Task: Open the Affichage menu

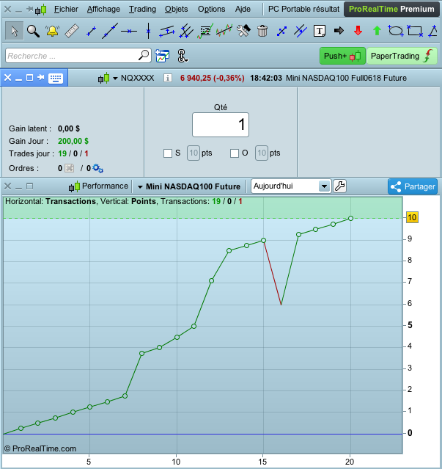Action: 103,10
